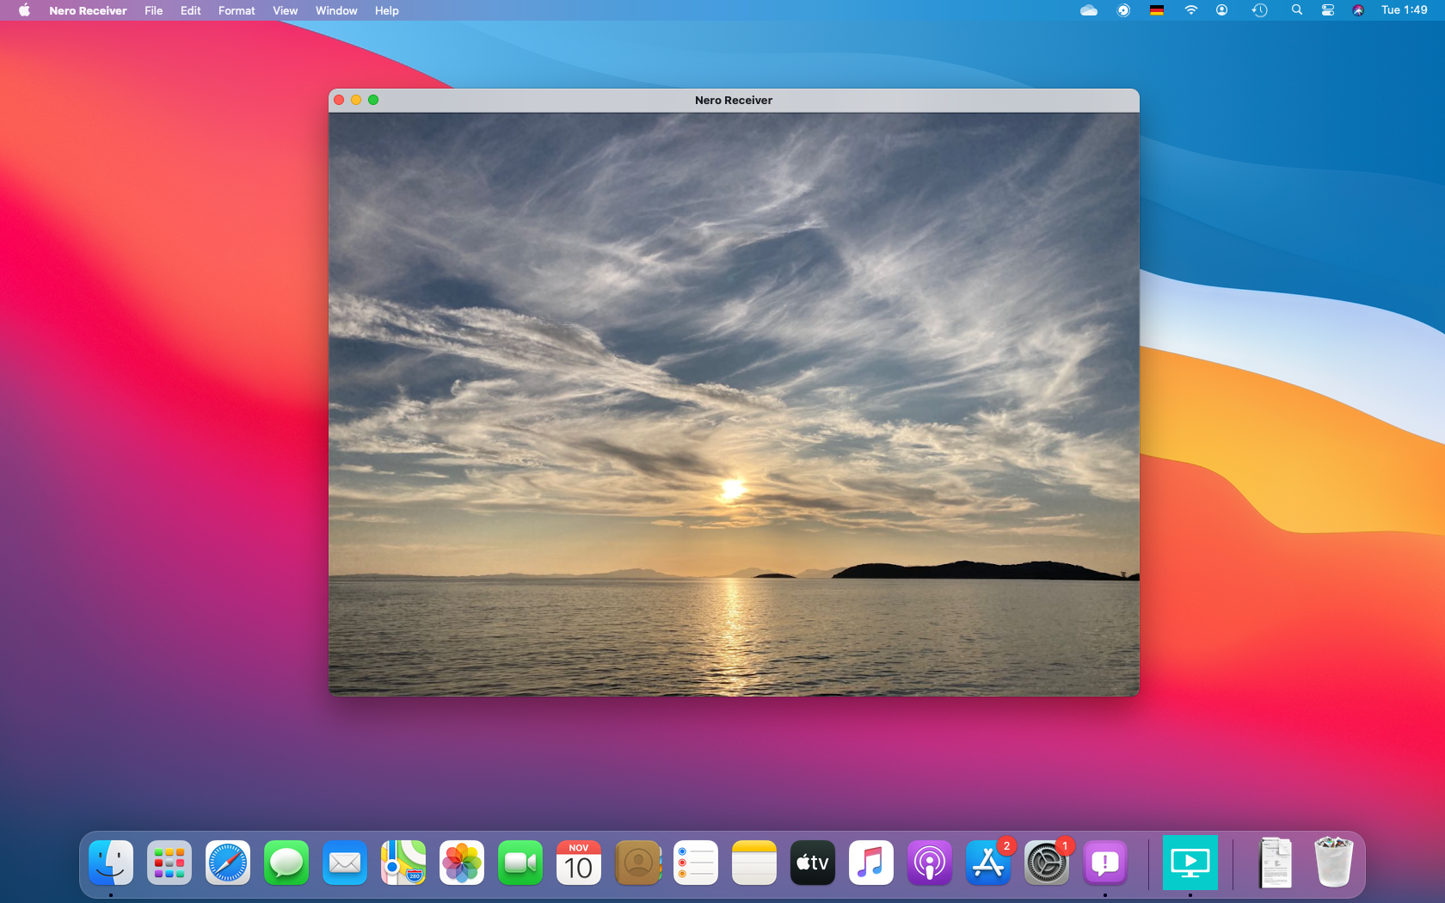Open the Nero Receiver icon in the Dock
This screenshot has height=903, width=1445.
[1190, 863]
